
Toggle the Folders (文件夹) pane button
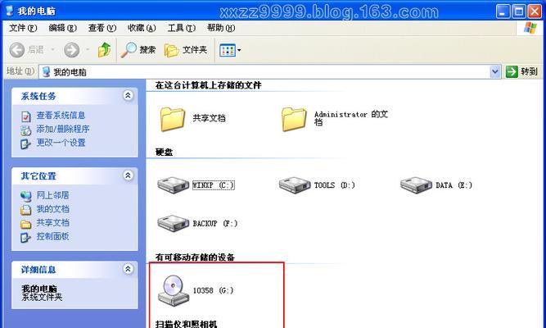coord(186,50)
